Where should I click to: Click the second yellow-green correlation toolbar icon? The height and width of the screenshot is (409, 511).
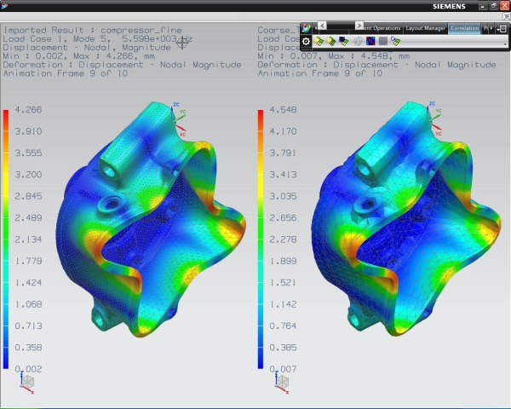tap(331, 41)
